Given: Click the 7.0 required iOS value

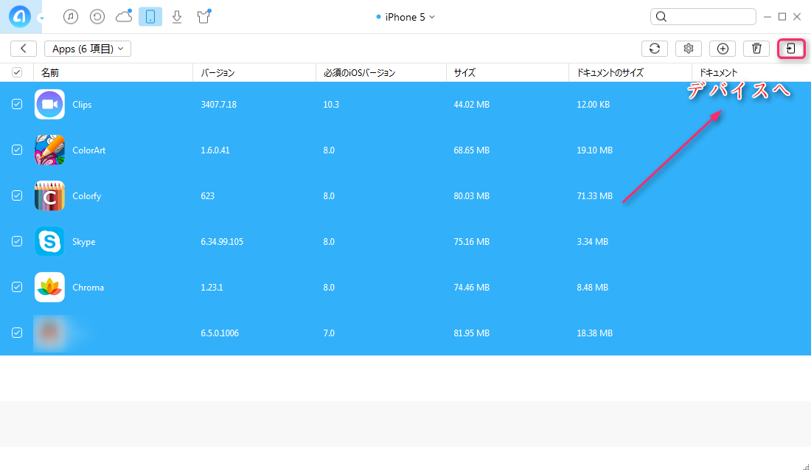Looking at the screenshot, I should click(x=329, y=333).
